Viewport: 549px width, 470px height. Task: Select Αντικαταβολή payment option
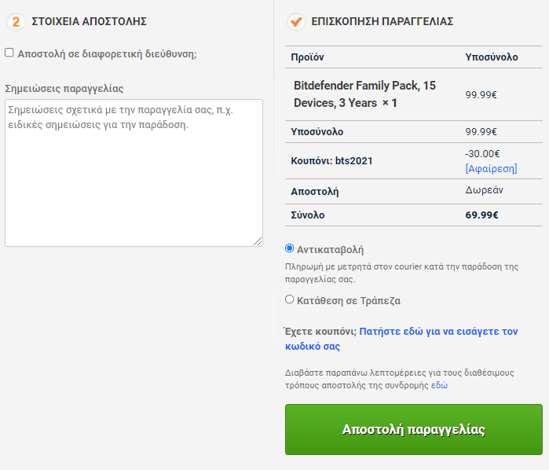[x=289, y=248]
